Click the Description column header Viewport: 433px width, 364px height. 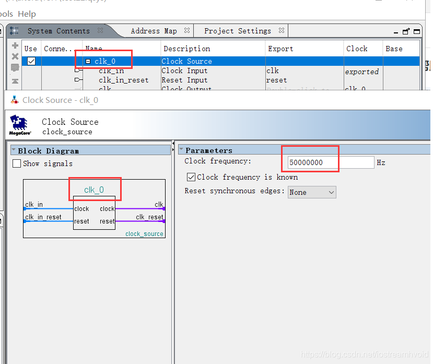[x=186, y=49]
